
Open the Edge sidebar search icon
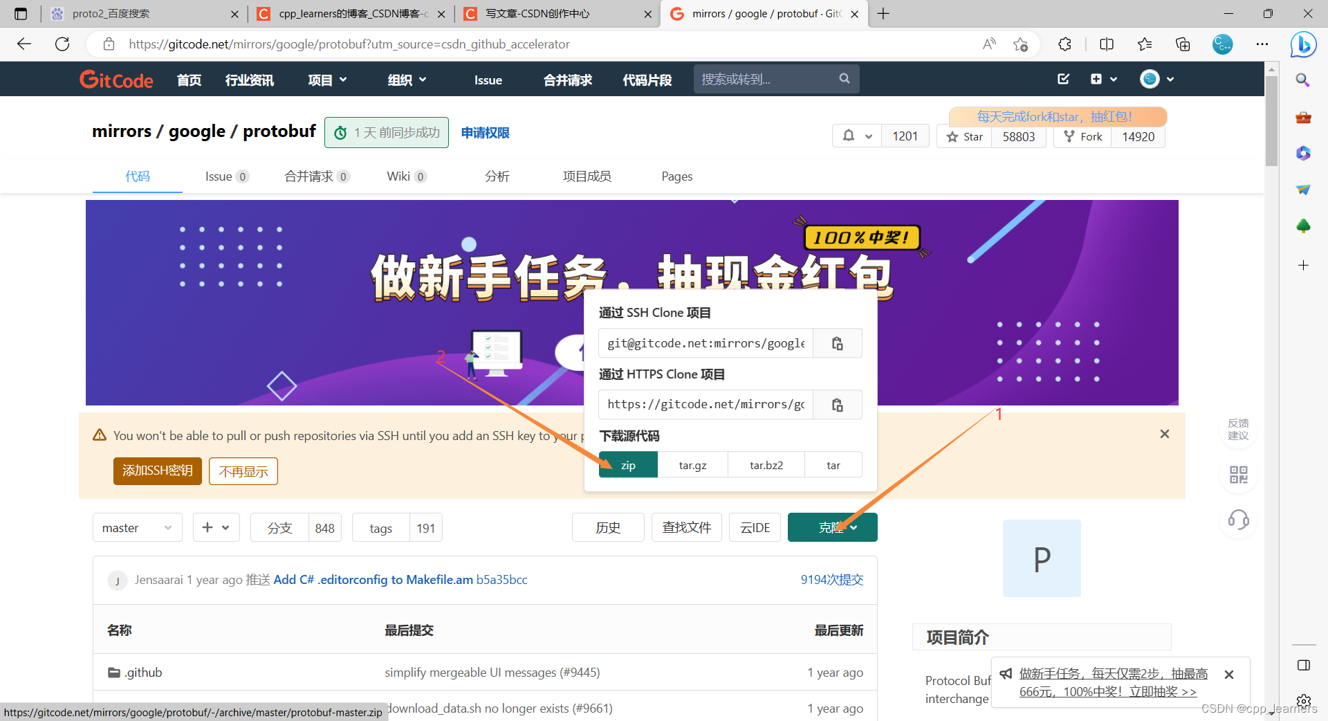click(x=1303, y=80)
